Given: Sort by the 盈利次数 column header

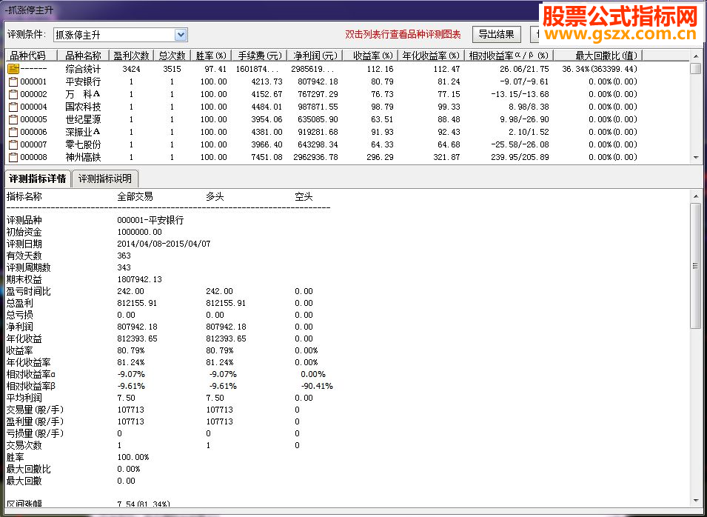Looking at the screenshot, I should 131,56.
